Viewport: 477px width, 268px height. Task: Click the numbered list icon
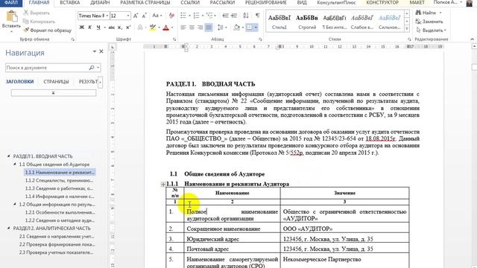(x=196, y=16)
